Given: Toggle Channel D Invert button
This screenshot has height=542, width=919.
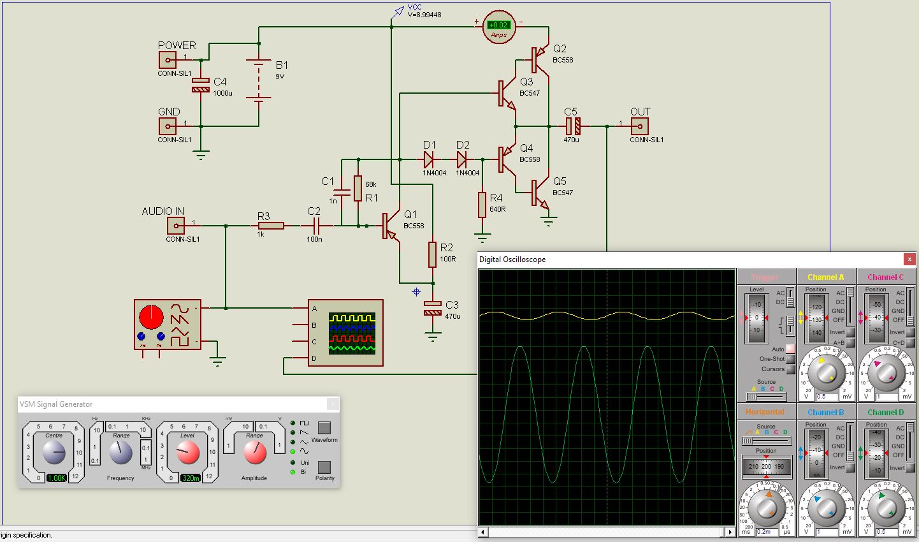Looking at the screenshot, I should coord(910,467).
